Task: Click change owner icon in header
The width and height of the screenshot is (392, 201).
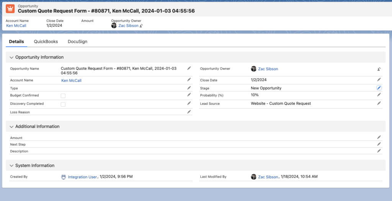Action: (x=141, y=26)
